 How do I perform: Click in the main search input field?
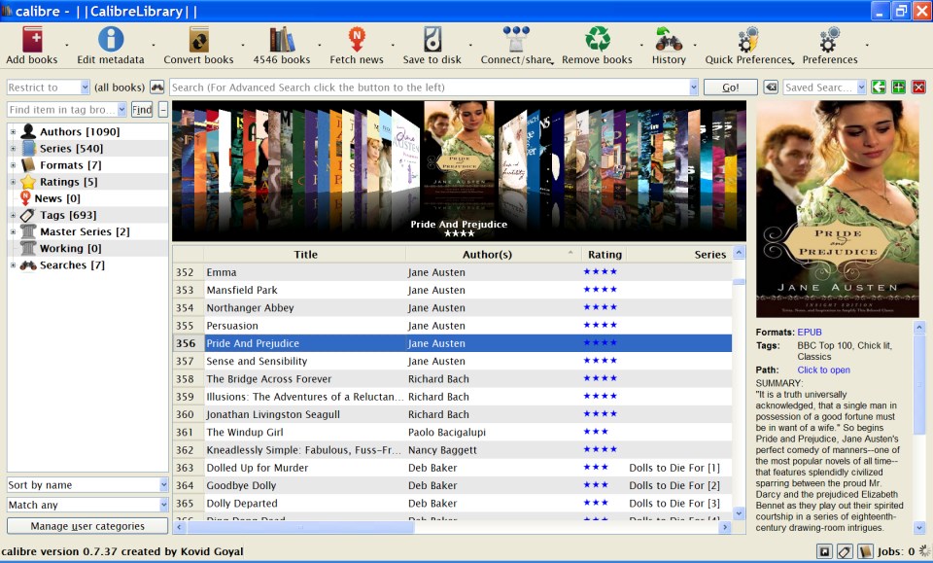(430, 88)
